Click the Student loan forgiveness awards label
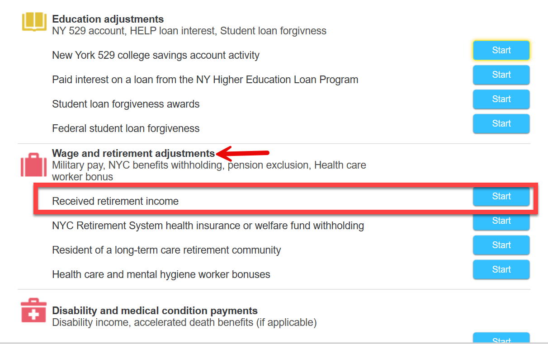The height and width of the screenshot is (344, 548). 126,104
